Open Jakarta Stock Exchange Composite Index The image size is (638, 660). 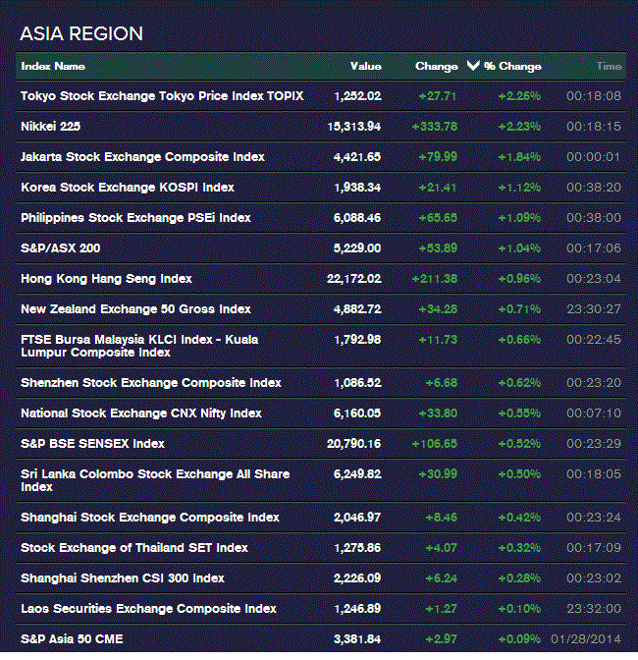[142, 157]
